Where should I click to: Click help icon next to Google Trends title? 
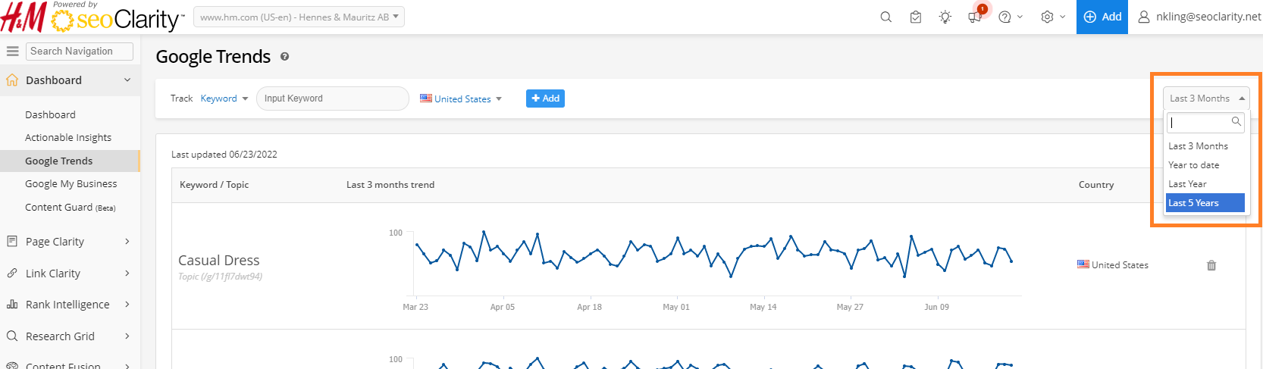pyautogui.click(x=285, y=57)
